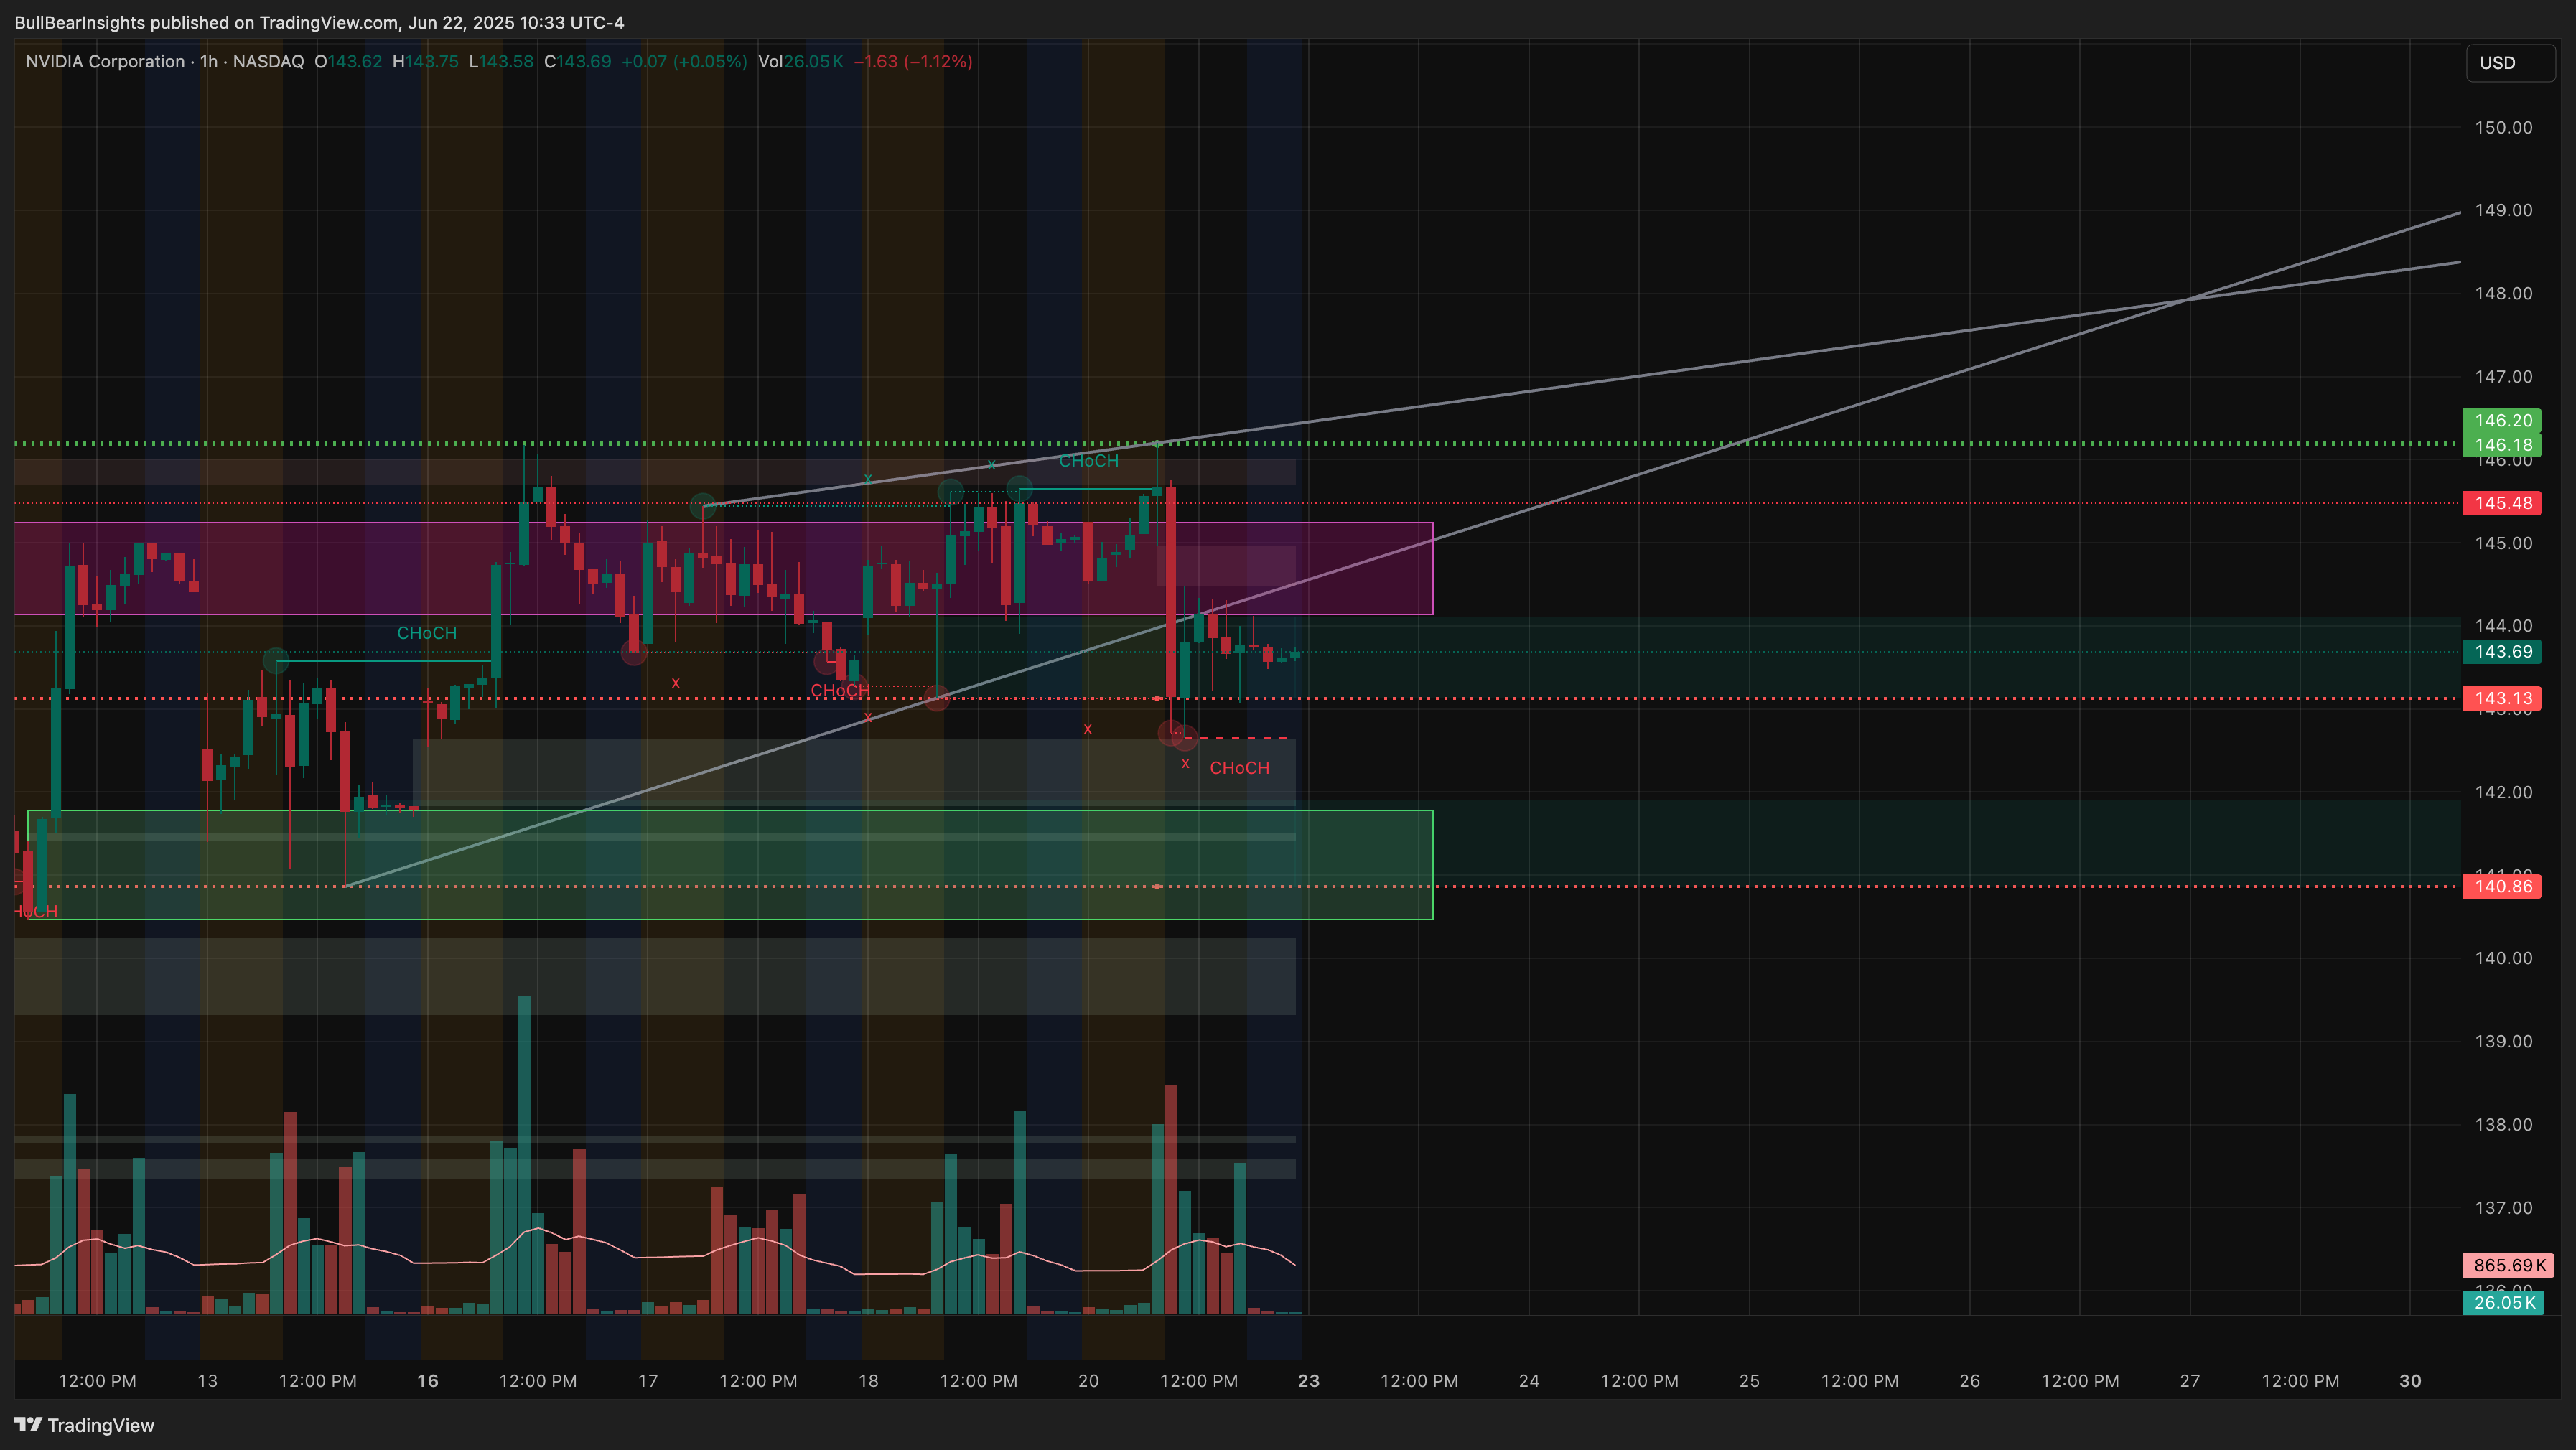Viewport: 2576px width, 1450px height.
Task: Click the high value H143.75
Action: point(425,61)
